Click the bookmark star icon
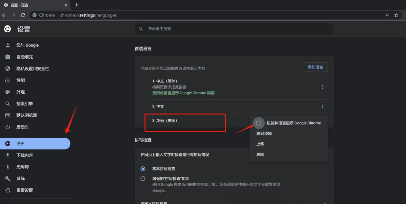This screenshot has width=406, height=204. pos(396,15)
